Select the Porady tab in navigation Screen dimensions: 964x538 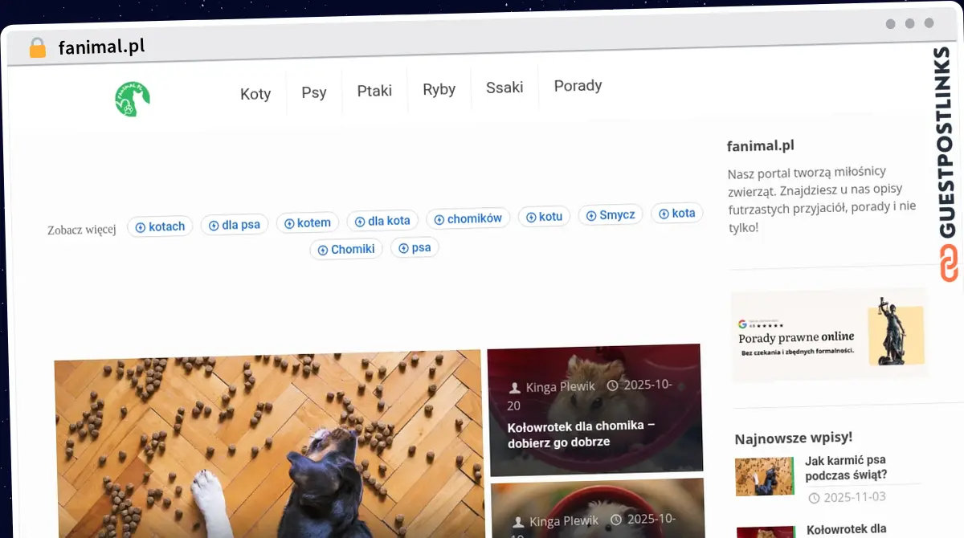578,85
